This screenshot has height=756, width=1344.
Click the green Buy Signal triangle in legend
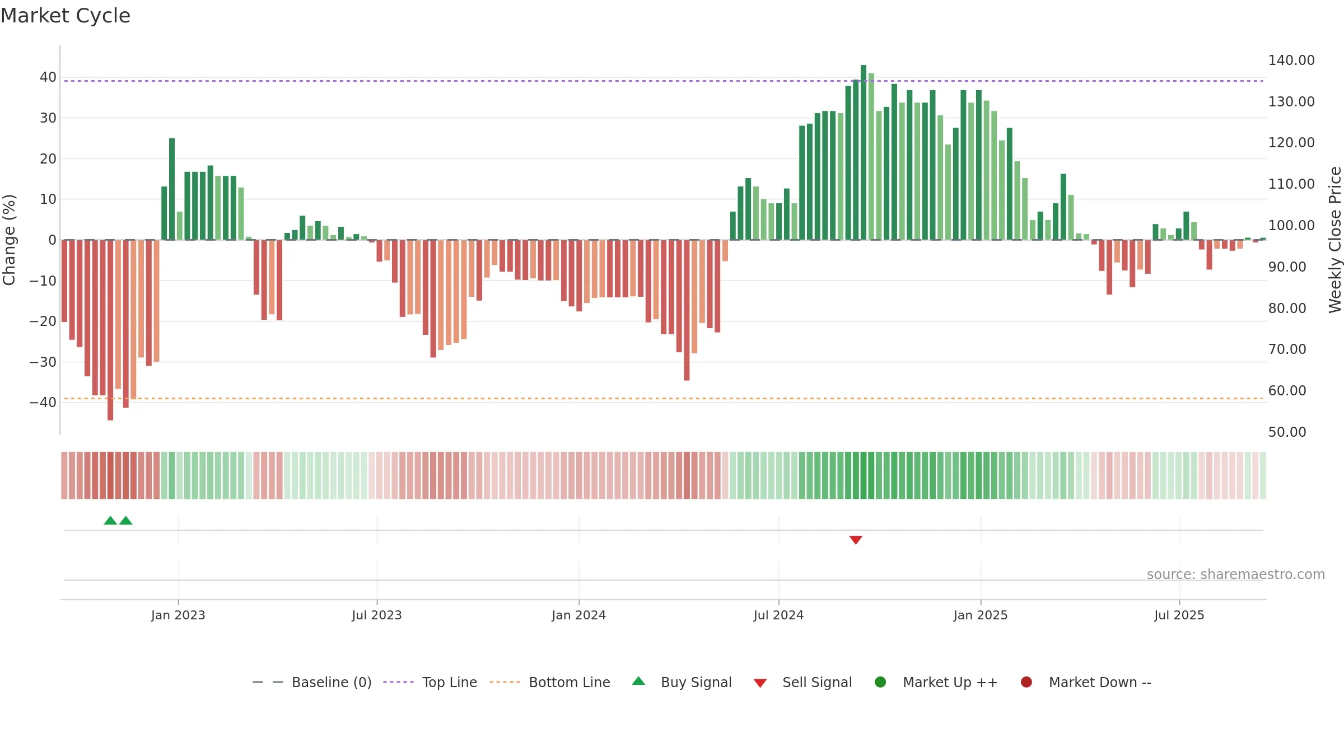[638, 682]
